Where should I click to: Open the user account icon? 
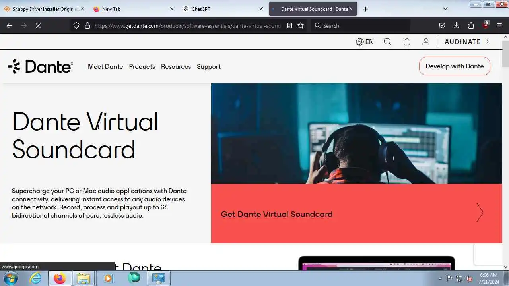point(426,42)
